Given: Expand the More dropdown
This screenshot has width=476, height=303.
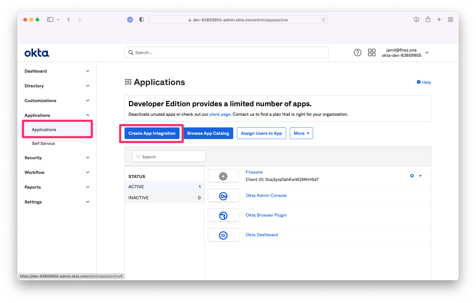Looking at the screenshot, I should pyautogui.click(x=301, y=133).
